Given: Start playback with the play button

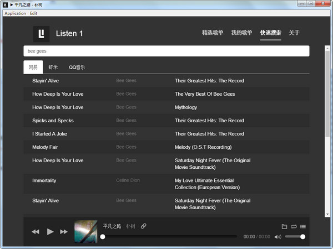Looking at the screenshot, I should coord(50,232).
